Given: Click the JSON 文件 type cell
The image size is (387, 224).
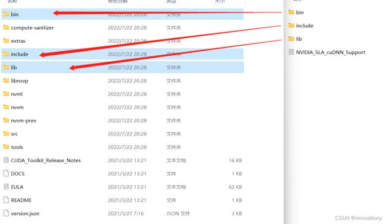Looking at the screenshot, I should pos(178,213).
